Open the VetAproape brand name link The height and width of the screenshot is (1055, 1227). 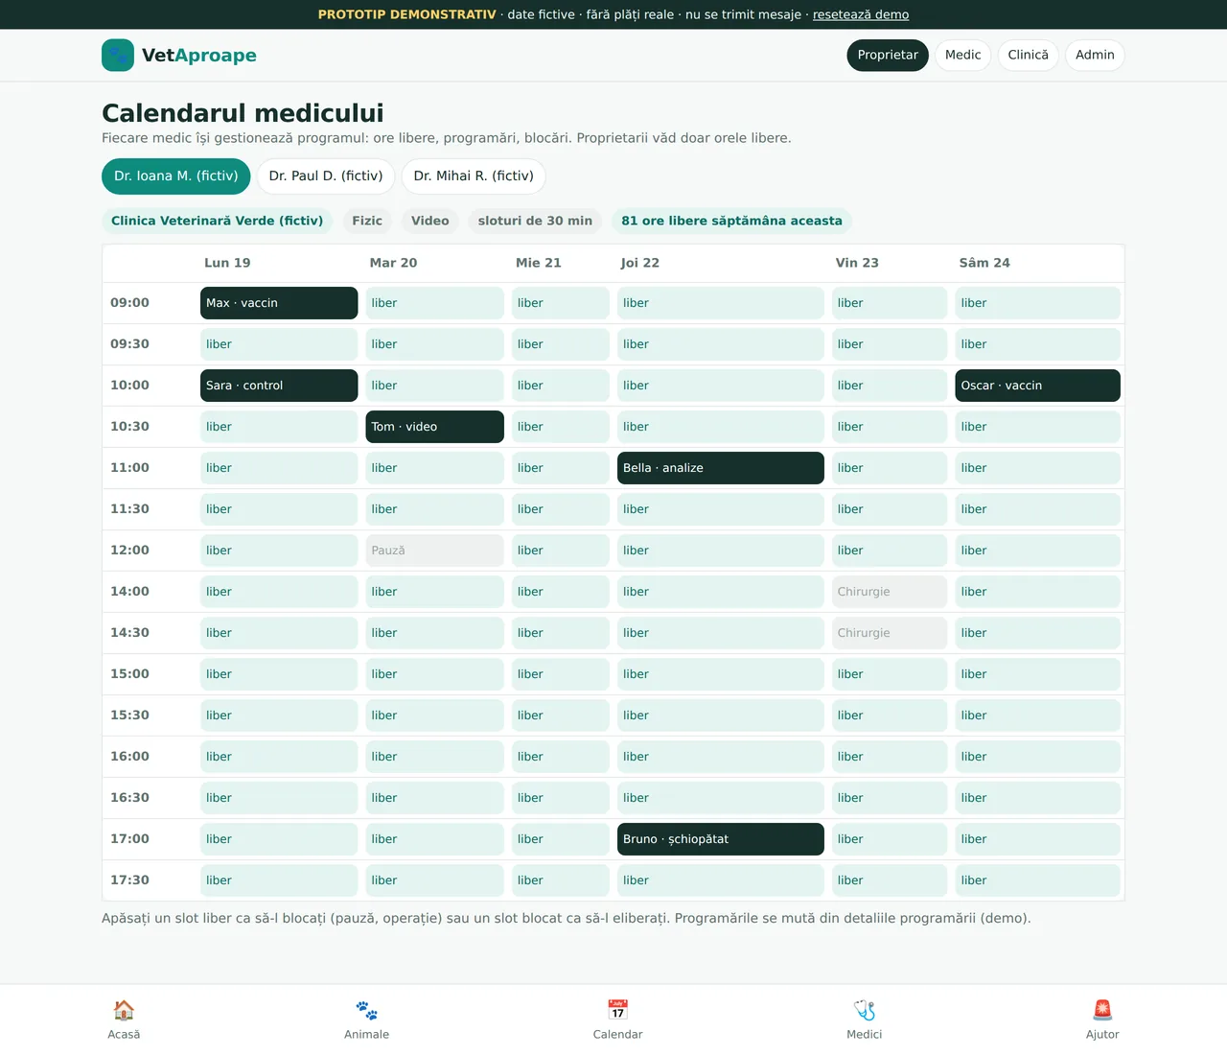199,56
